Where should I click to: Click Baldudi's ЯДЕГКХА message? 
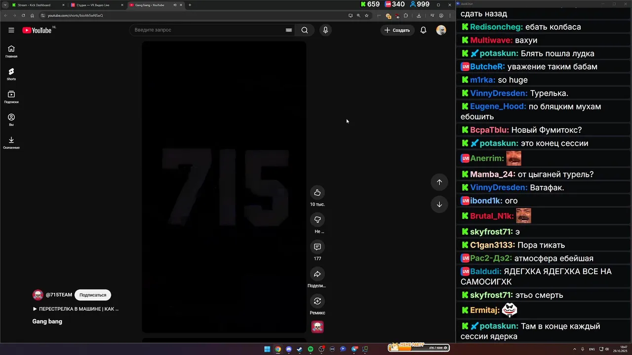point(536,277)
